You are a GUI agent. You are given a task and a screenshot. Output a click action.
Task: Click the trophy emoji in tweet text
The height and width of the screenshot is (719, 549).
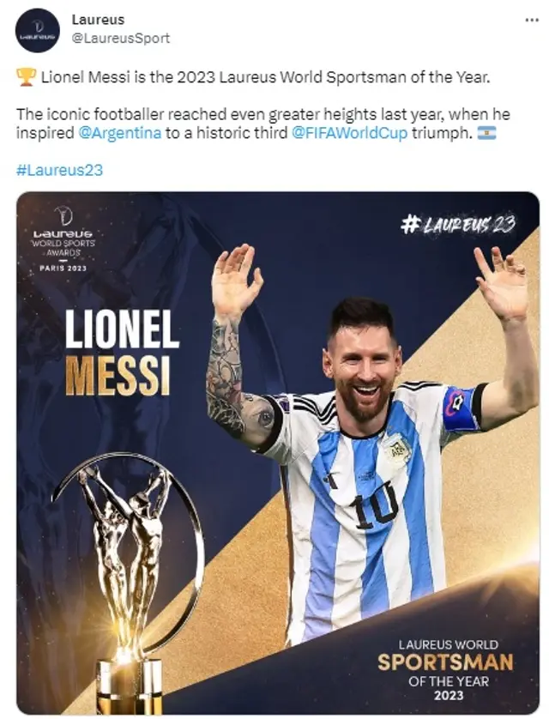(26, 77)
